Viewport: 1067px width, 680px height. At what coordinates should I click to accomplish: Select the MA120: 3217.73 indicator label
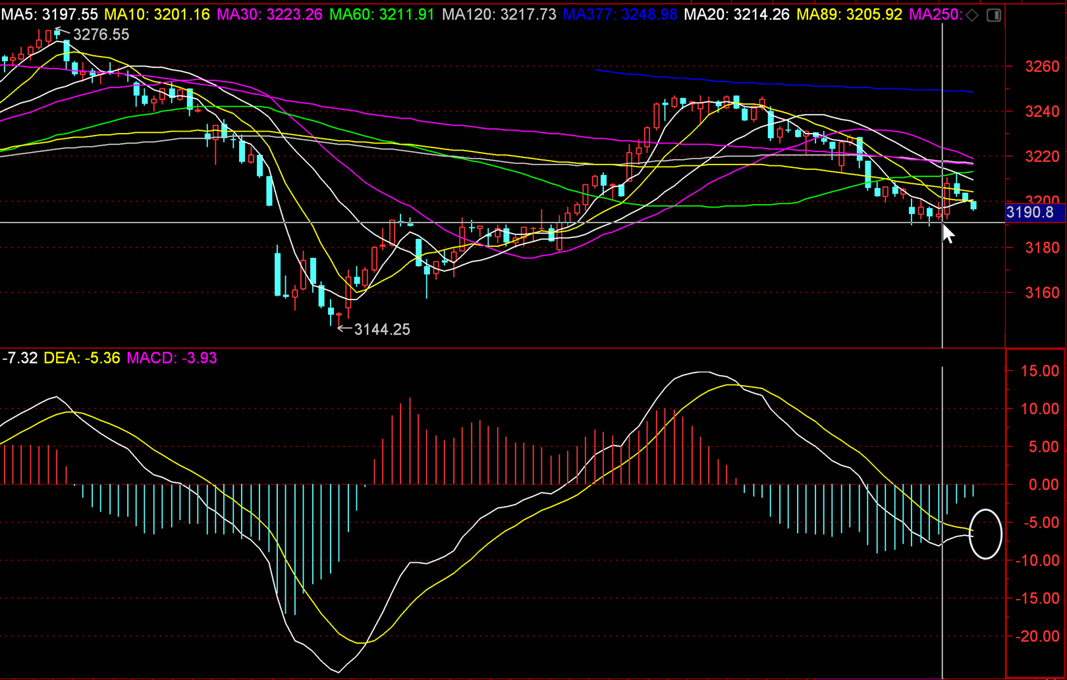tap(499, 14)
